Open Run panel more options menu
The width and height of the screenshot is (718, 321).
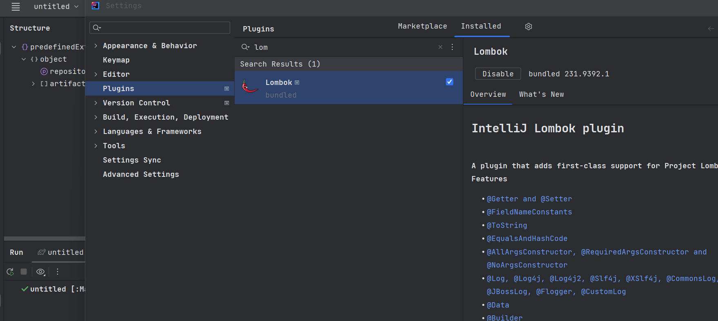coord(58,272)
